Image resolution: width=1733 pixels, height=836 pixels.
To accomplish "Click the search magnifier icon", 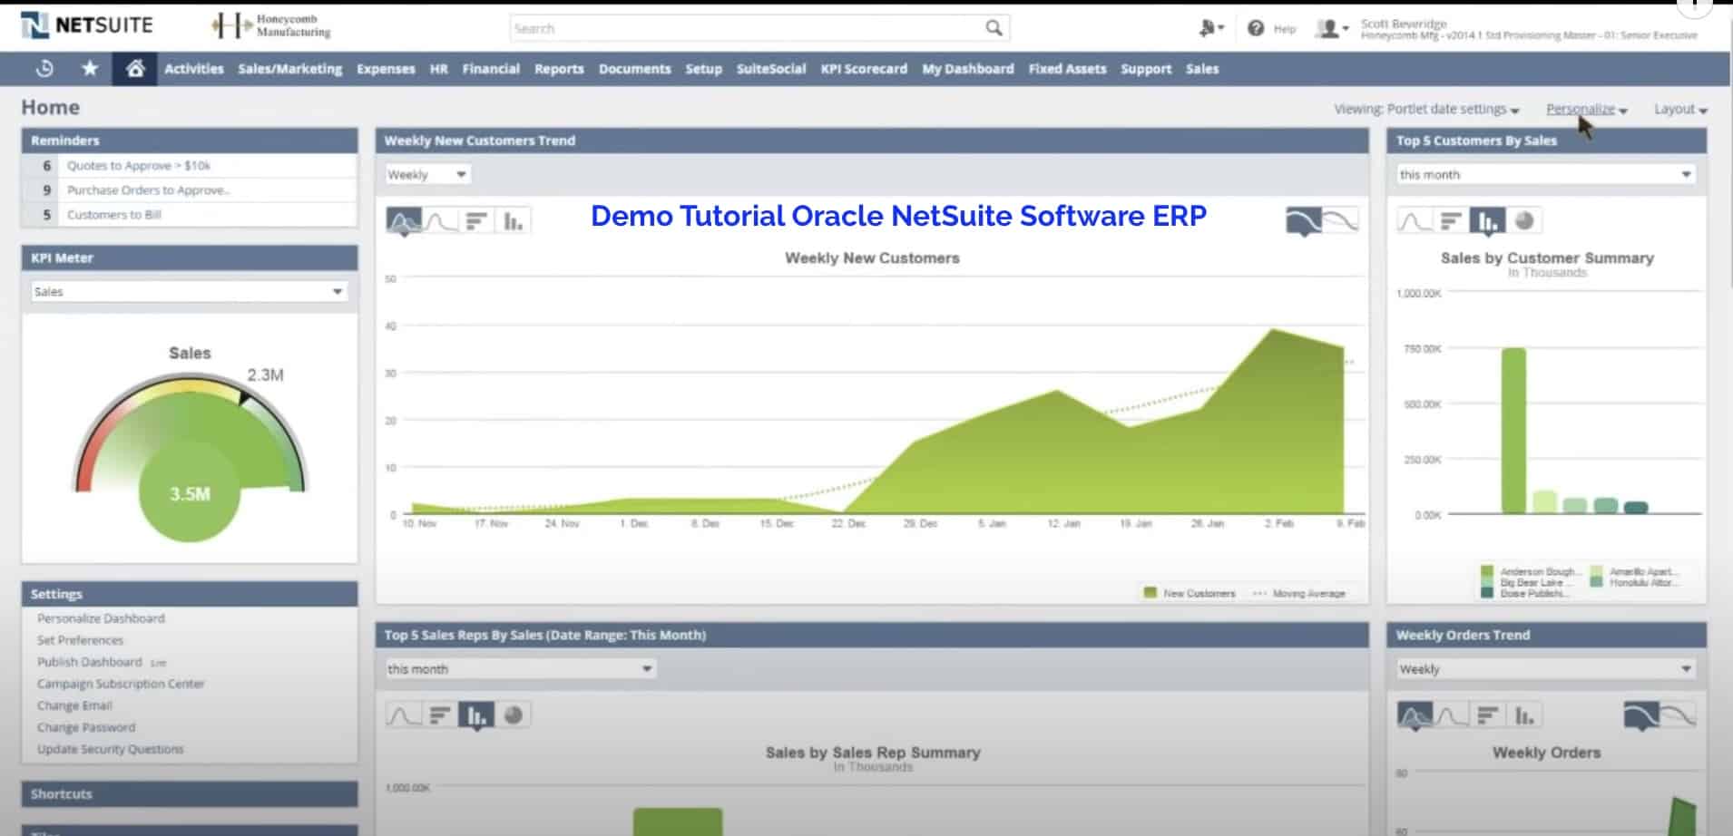I will pos(994,28).
